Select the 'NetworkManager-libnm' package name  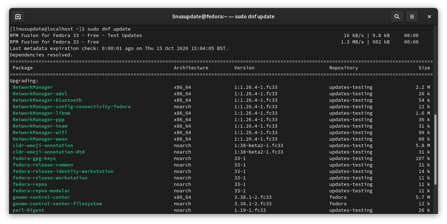(x=41, y=113)
